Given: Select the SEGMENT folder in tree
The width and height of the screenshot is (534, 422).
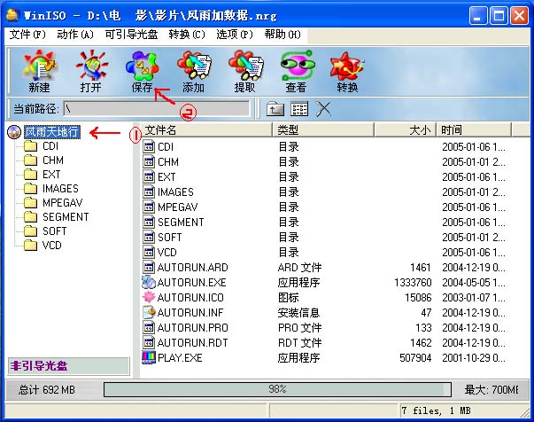Looking at the screenshot, I should pyautogui.click(x=66, y=217).
